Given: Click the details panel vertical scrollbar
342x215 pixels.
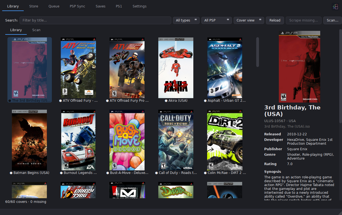Looking at the screenshot, I should (x=340, y=76).
